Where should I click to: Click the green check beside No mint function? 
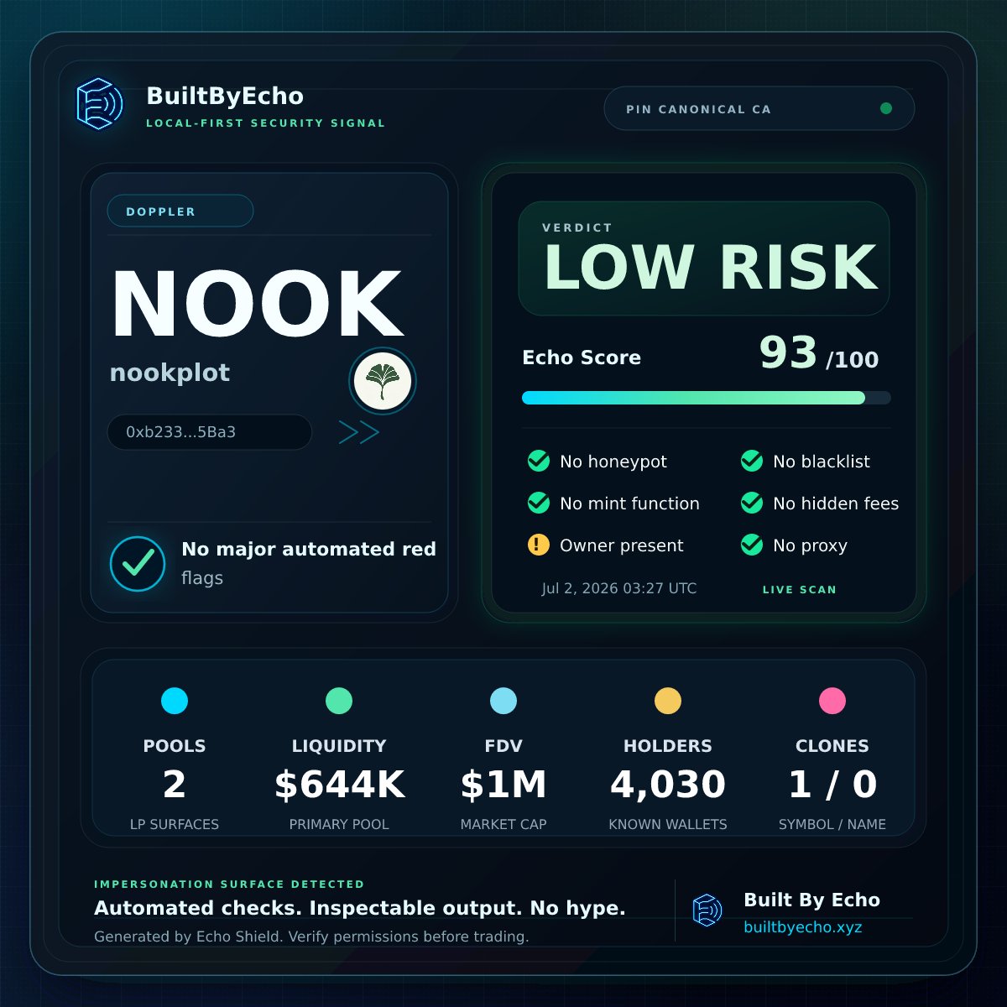pos(538,503)
